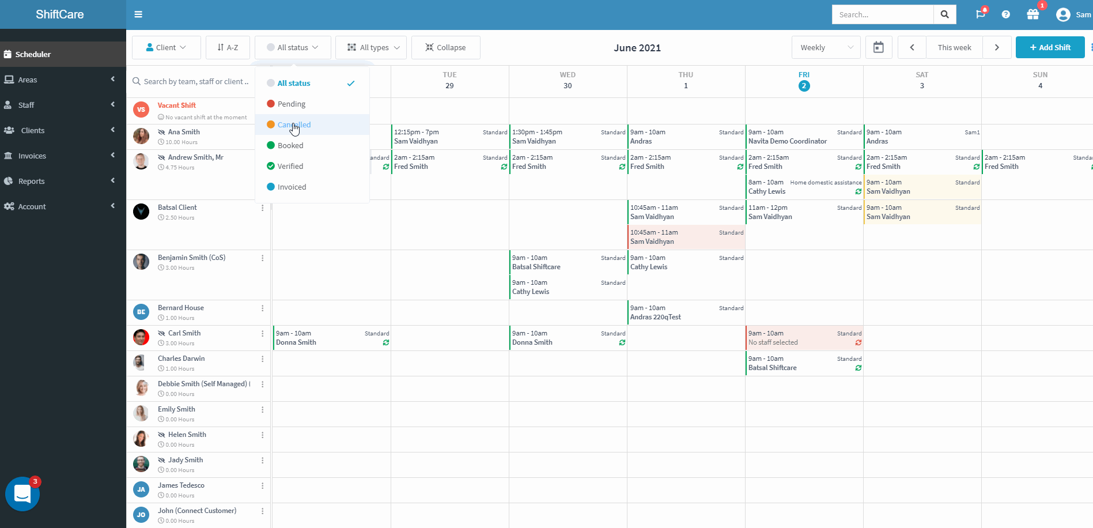
Task: Expand the Account sidebar menu
Action: [63, 206]
